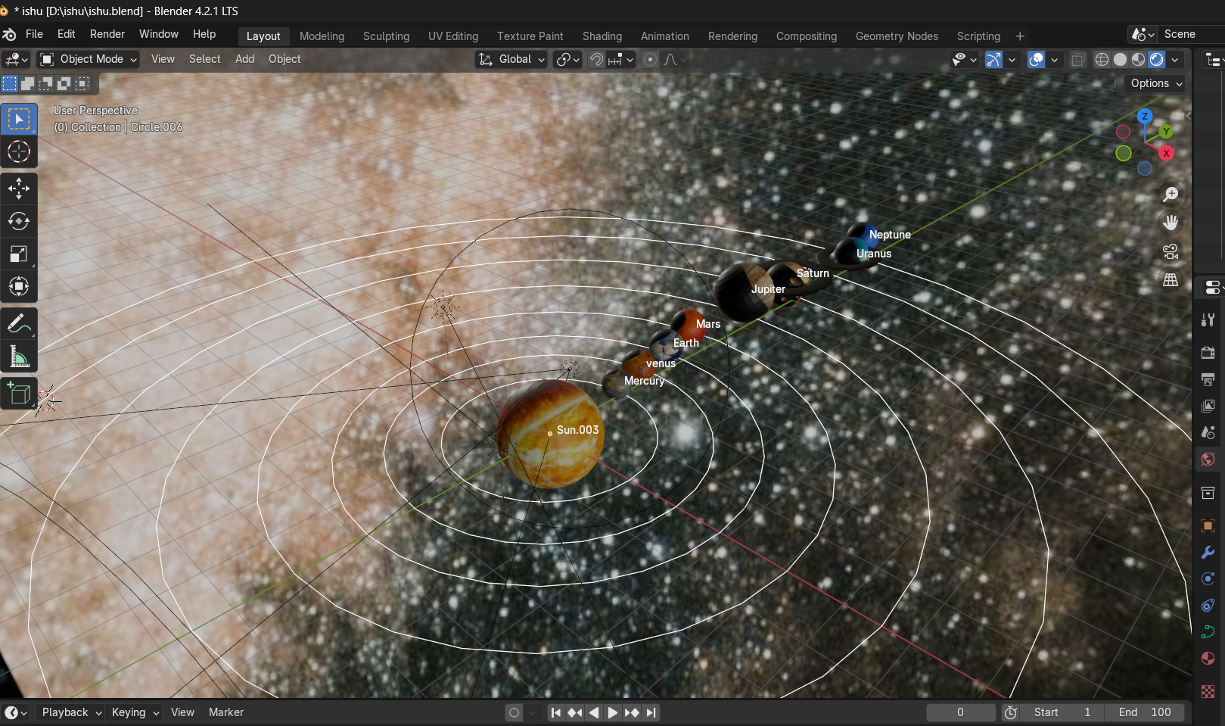Viewport: 1225px width, 726px height.
Task: Select the Rotate tool
Action: [19, 221]
